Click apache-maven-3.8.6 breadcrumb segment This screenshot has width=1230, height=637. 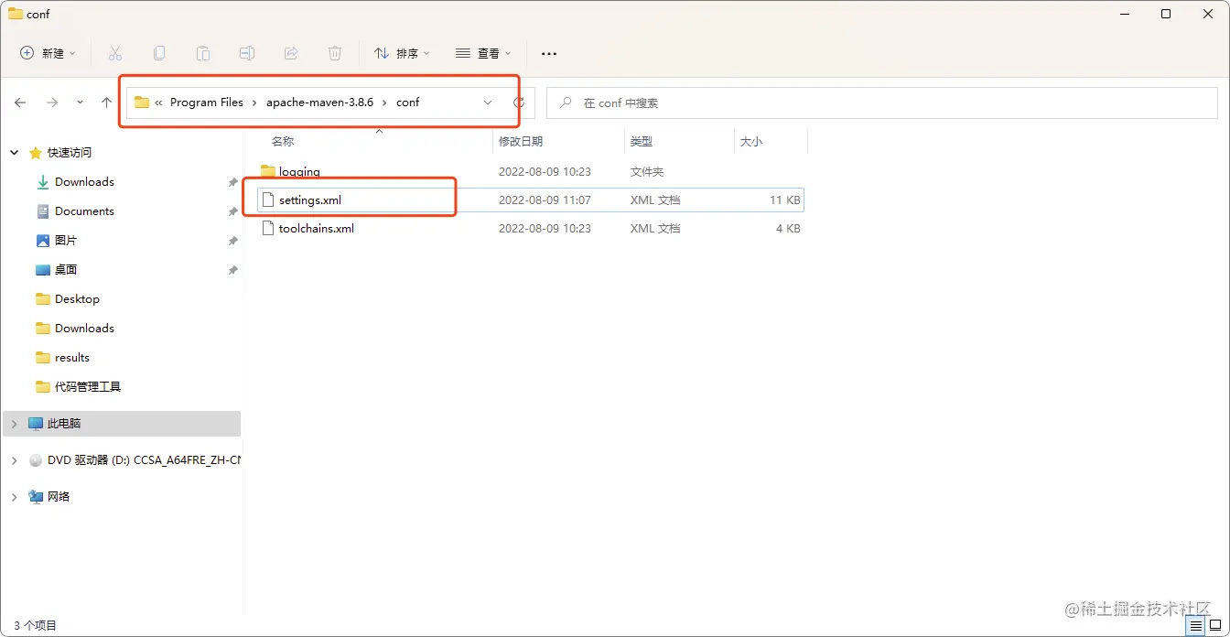tap(319, 103)
